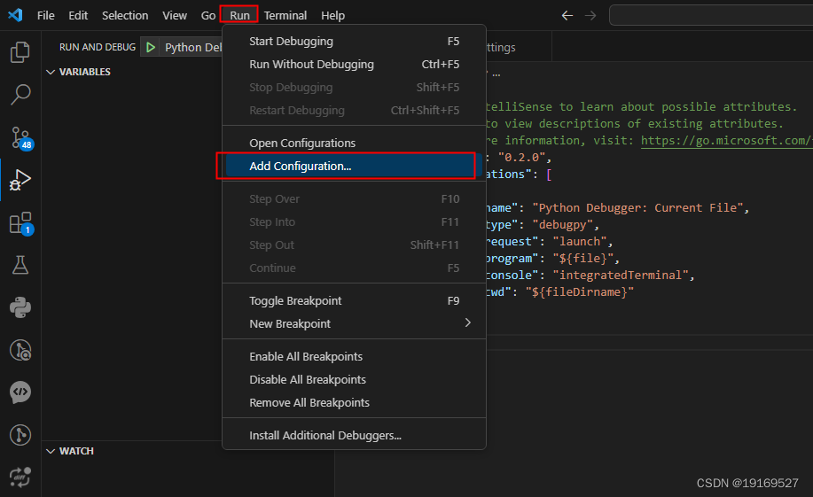The image size is (813, 497).
Task: Choose Install Additional Debuggers...
Action: click(354, 435)
